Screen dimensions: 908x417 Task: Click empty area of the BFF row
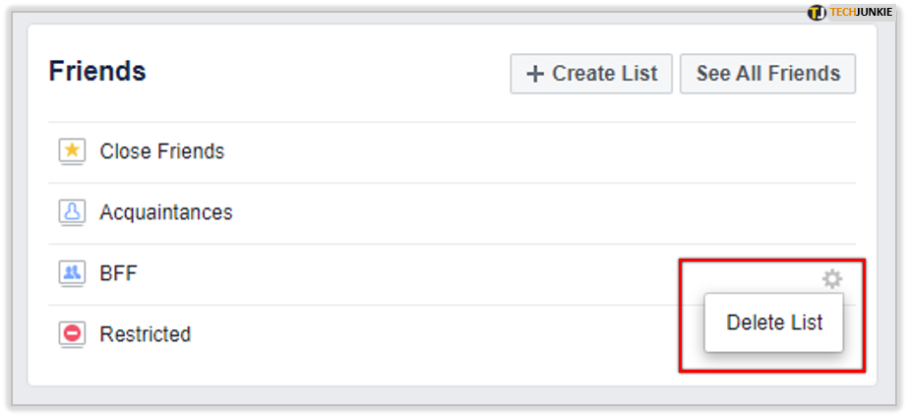405,274
